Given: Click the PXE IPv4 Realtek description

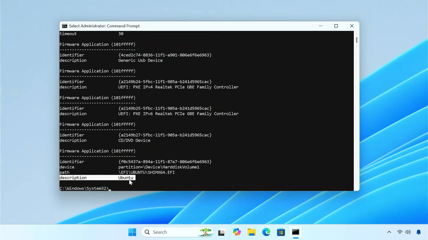Looking at the screenshot, I should point(179,87).
